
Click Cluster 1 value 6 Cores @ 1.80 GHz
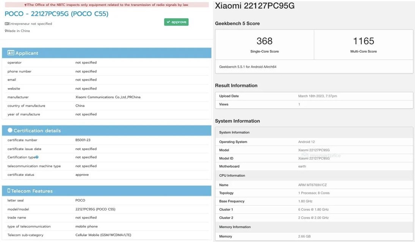(313, 209)
